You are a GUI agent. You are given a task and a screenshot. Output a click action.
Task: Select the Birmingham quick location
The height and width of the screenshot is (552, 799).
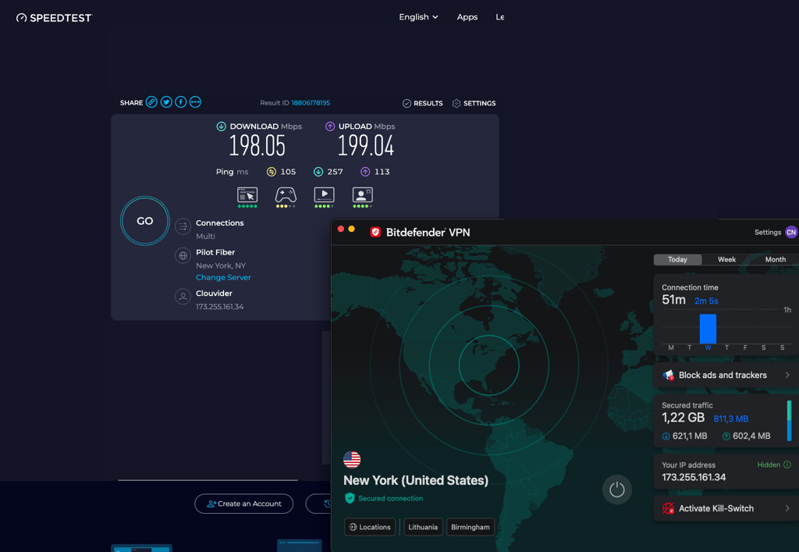[x=471, y=527]
